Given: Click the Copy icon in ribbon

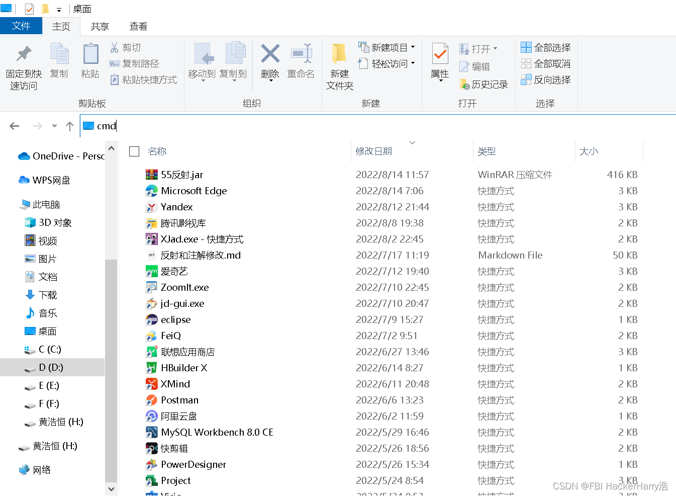Looking at the screenshot, I should click(x=59, y=54).
